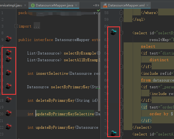The width and height of the screenshot is (174, 139).
Task: Click gutter bird icon for deleteByPrimaryKey
Action: pyautogui.click(x=9, y=100)
